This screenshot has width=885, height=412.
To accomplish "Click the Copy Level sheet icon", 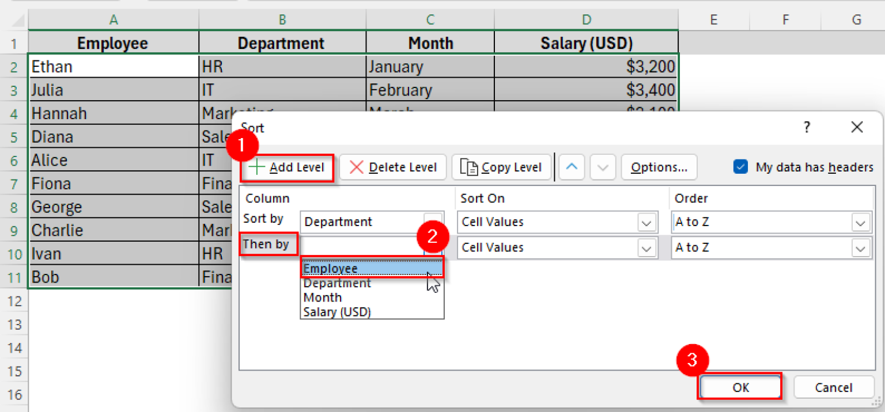I will click(467, 167).
